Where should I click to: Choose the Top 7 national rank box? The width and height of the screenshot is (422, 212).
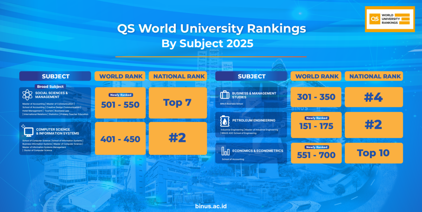click(178, 103)
